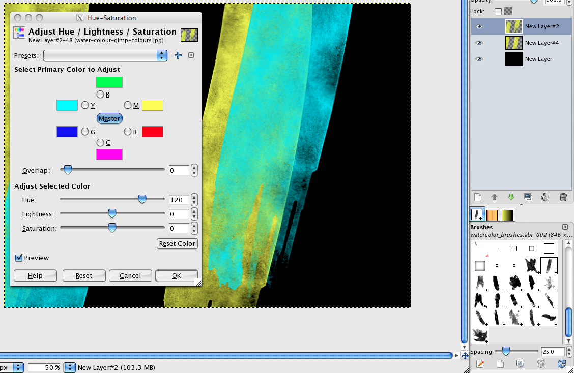
Task: Click the Cancel button
Action: point(130,276)
